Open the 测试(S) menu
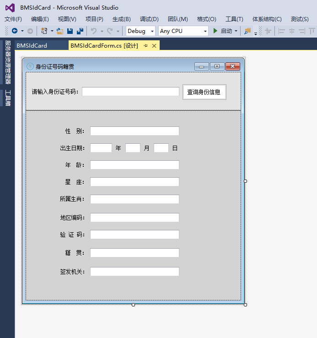This screenshot has height=338, width=317. 300,19
